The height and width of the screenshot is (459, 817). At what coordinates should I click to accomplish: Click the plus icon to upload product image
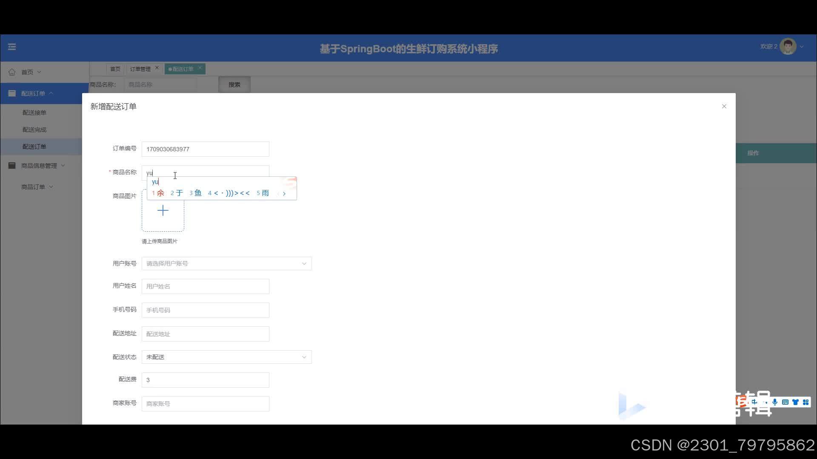(163, 211)
